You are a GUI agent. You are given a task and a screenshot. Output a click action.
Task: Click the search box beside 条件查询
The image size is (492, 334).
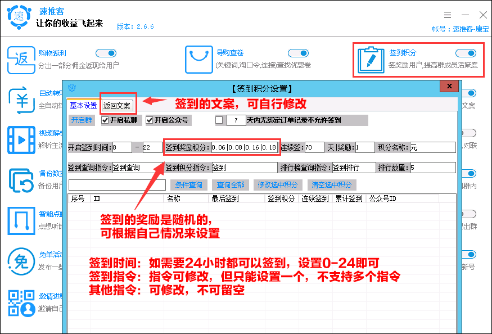(x=117, y=185)
